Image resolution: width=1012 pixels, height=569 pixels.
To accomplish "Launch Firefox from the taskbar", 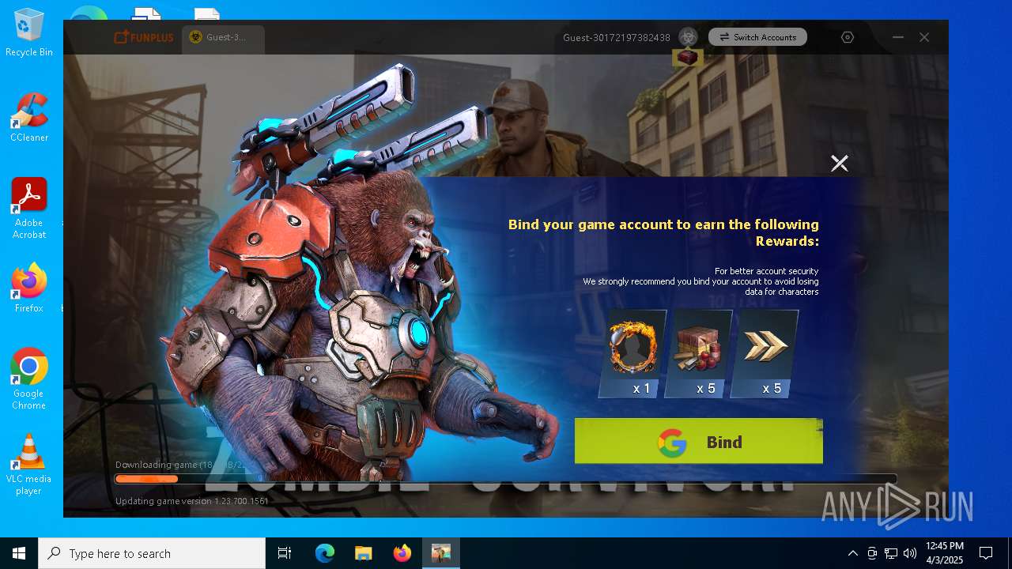I will coord(402,553).
